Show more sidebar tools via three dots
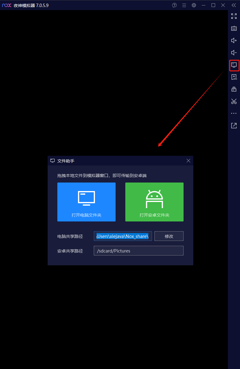Screen dimensions: 240x369 coord(234,113)
